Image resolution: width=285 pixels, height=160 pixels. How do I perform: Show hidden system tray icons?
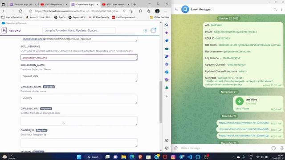233,157
